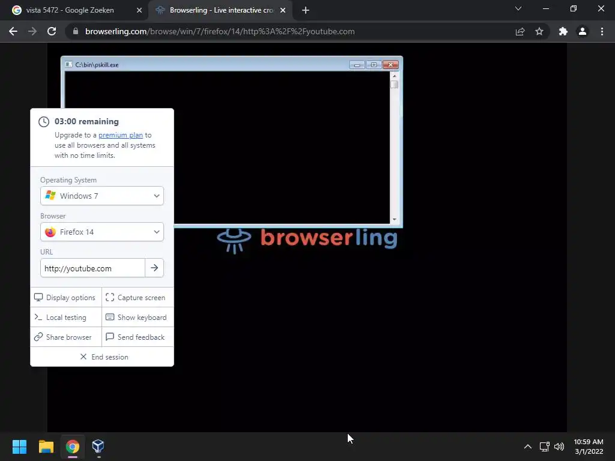
Task: Expand the Browser Firefox 14 dropdown
Action: tap(102, 232)
